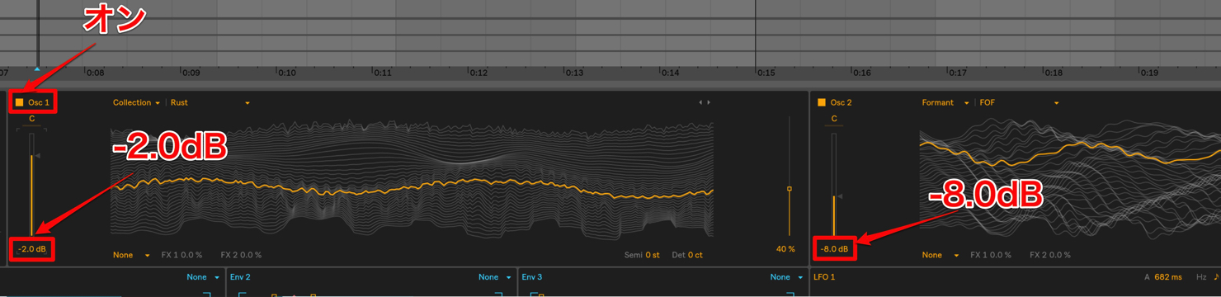Image resolution: width=1221 pixels, height=297 pixels.
Task: Click timeline ruler at 0:08
Action: (x=96, y=73)
